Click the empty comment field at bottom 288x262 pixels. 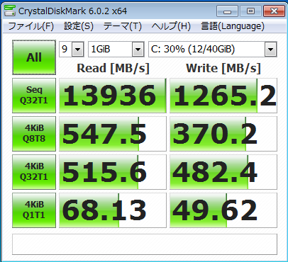coord(145,244)
